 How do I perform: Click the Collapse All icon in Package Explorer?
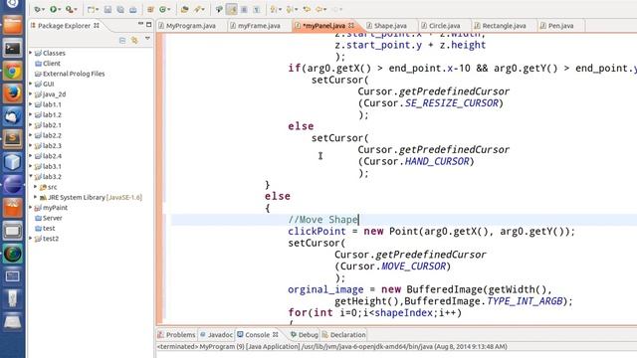click(122, 40)
